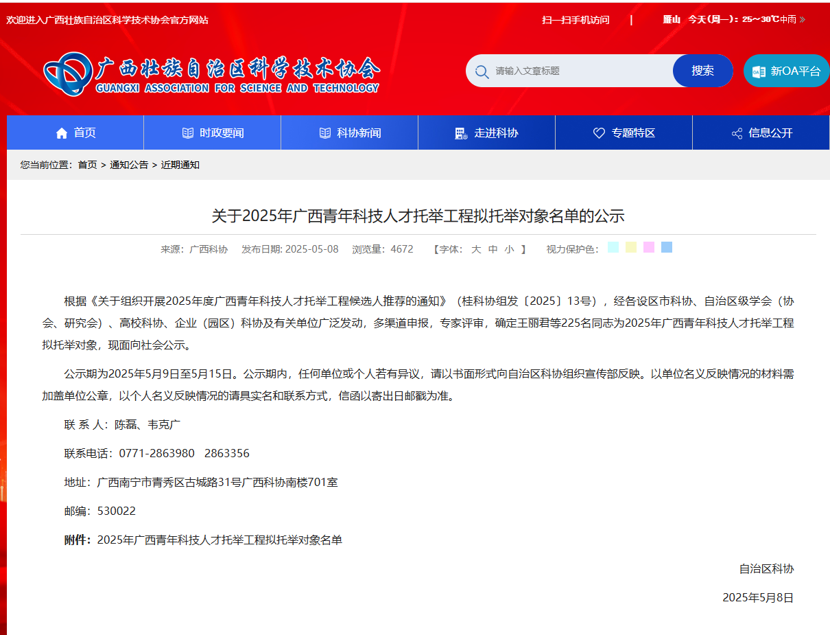Click the welcome text 欢迎进入广西壮族自治区科学技术协会官方网站

(107, 20)
